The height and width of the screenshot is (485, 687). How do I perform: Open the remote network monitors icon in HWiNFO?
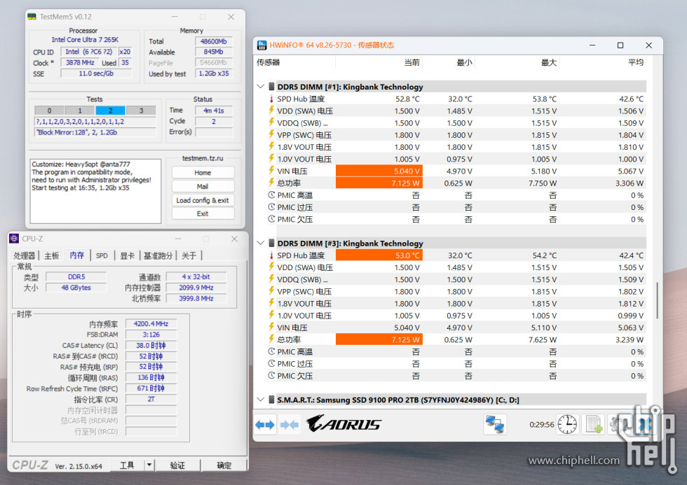coord(495,424)
